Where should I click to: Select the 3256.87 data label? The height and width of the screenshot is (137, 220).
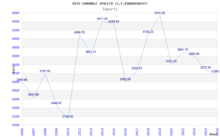[x=137, y=68]
